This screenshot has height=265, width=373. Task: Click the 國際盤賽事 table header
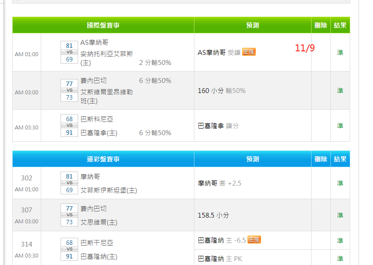click(103, 25)
